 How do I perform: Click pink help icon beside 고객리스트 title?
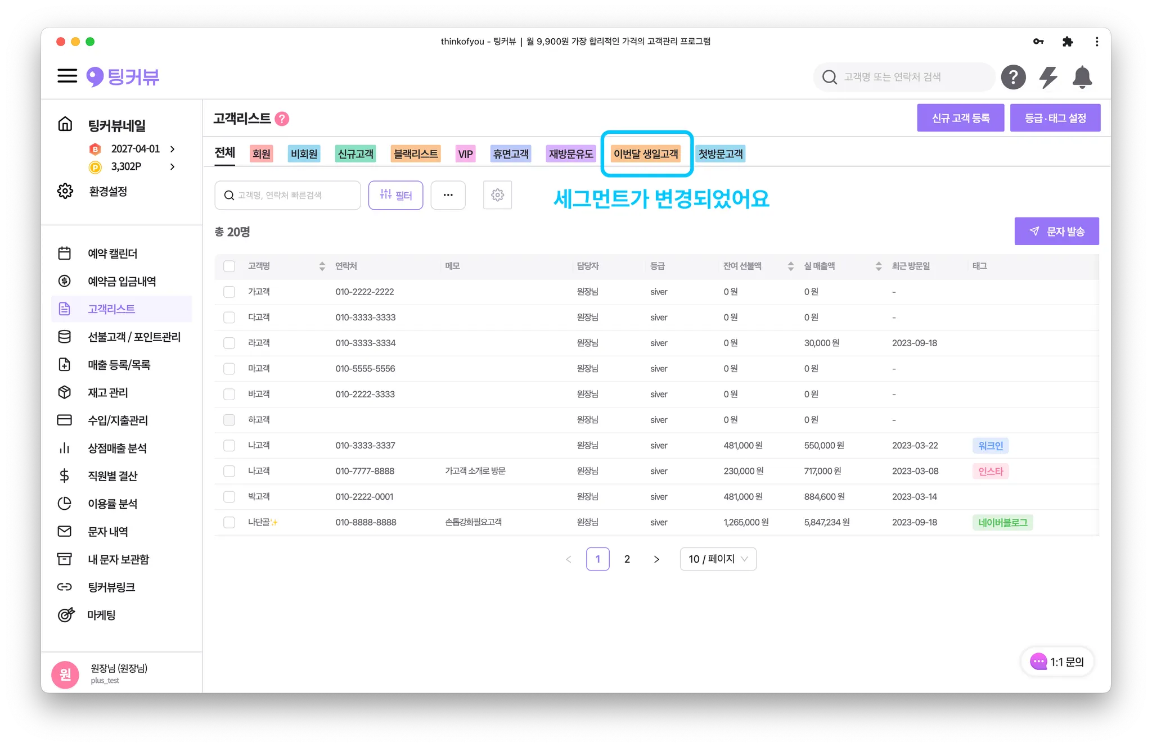[282, 119]
